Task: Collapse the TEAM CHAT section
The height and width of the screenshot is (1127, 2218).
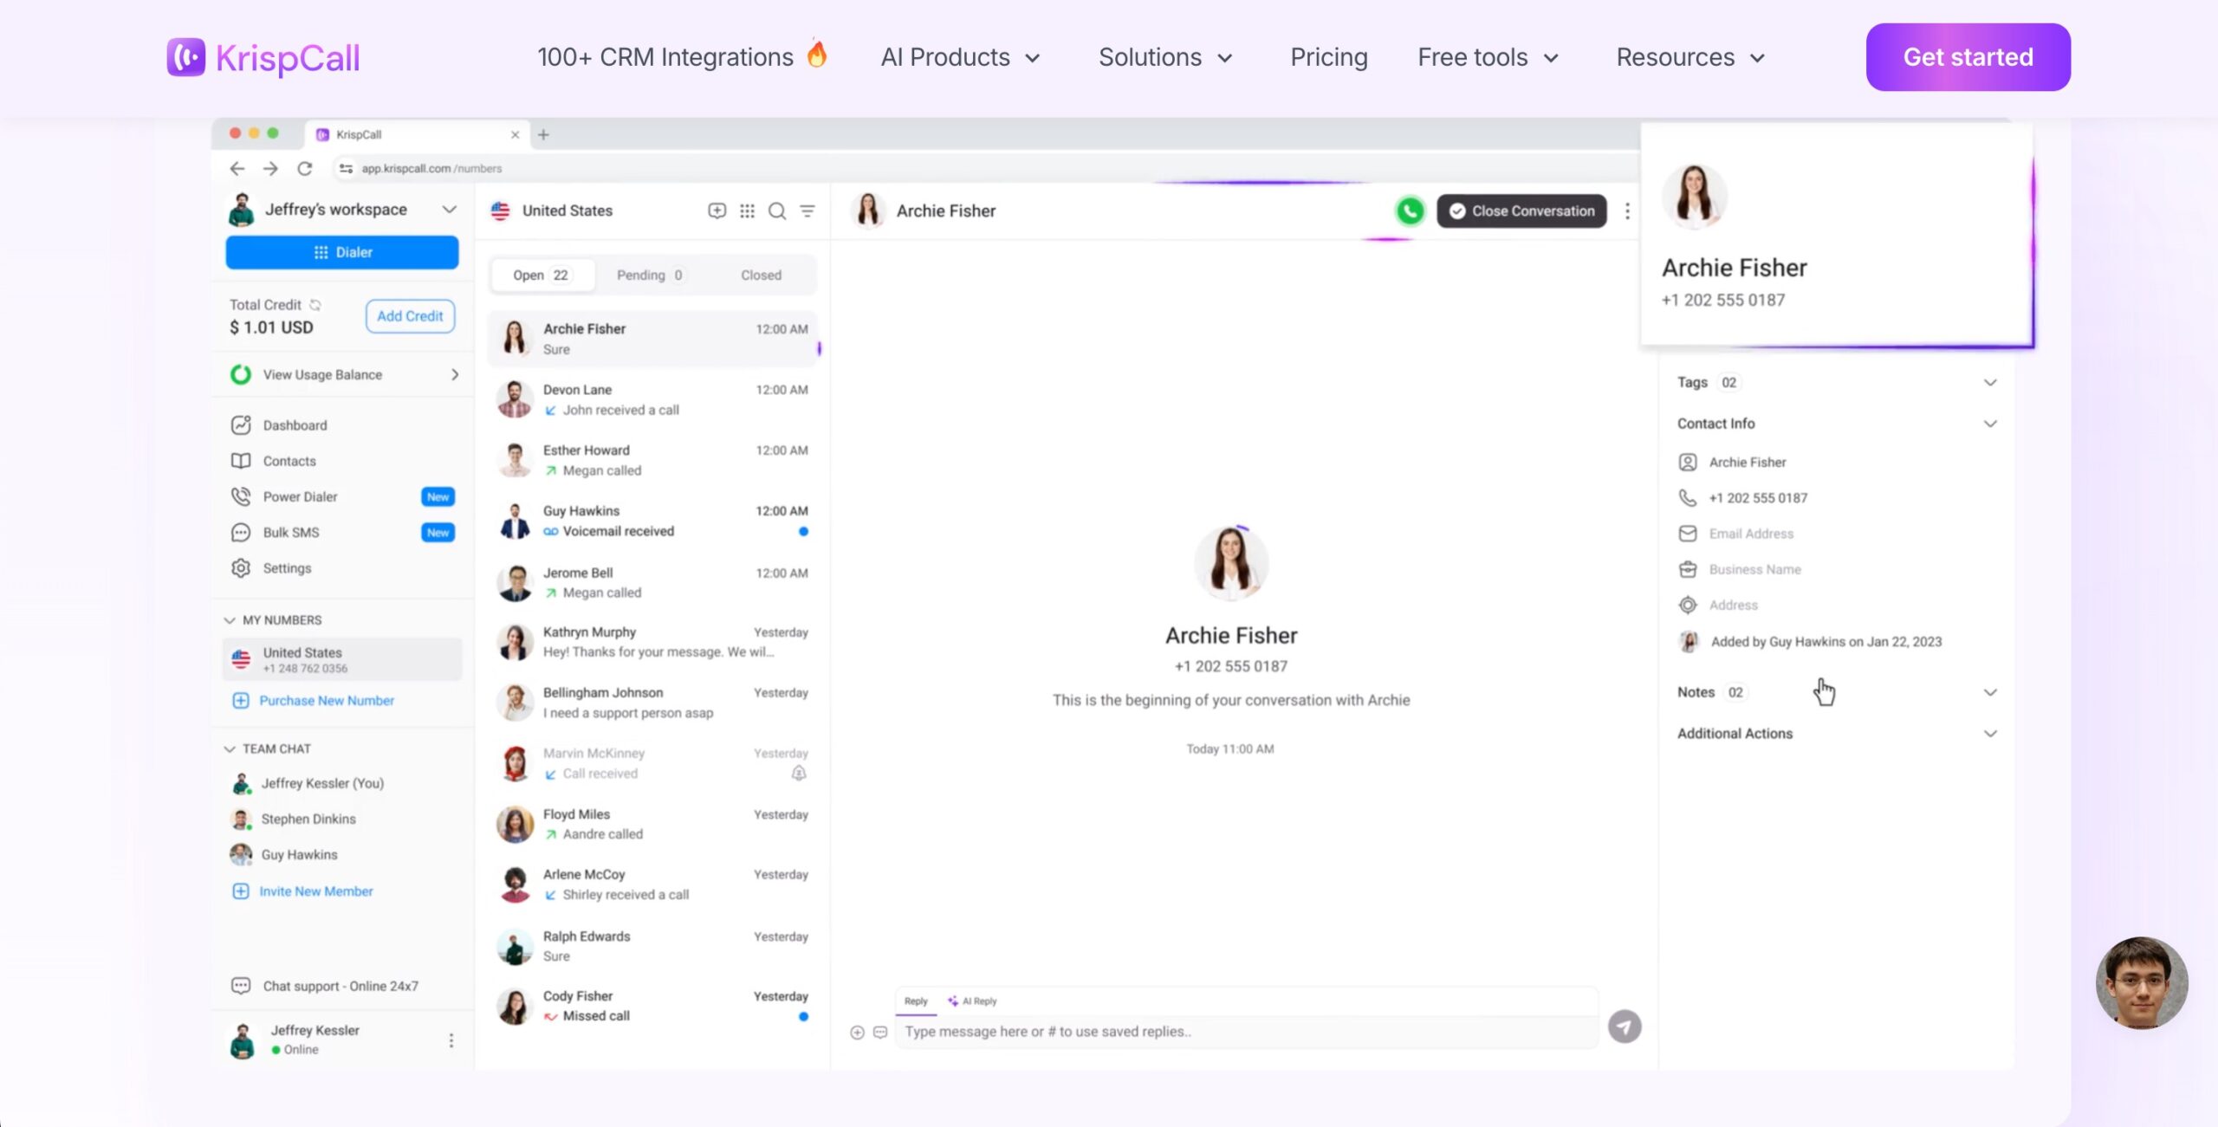Action: pos(230,748)
